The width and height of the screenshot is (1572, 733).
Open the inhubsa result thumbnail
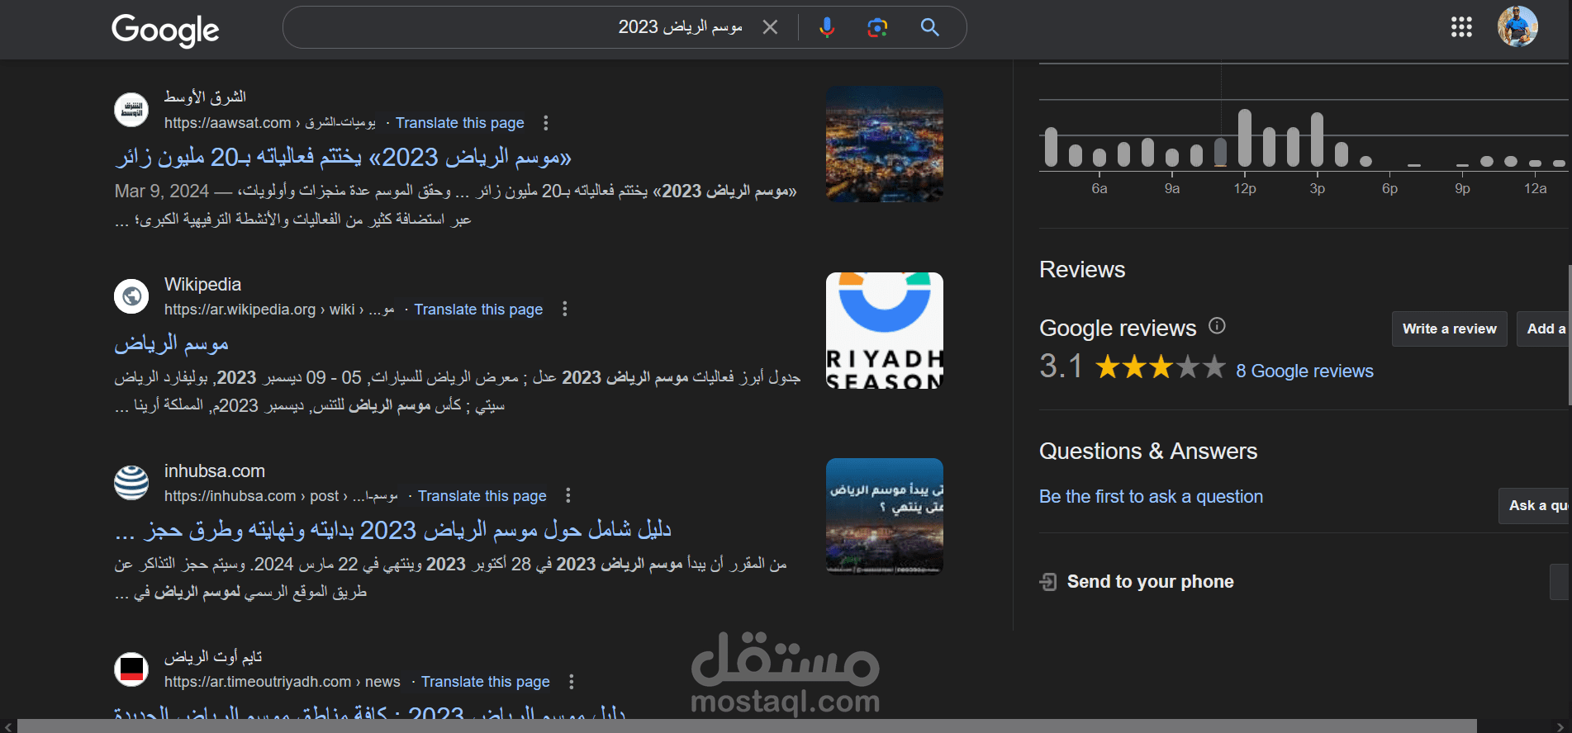pyautogui.click(x=885, y=517)
